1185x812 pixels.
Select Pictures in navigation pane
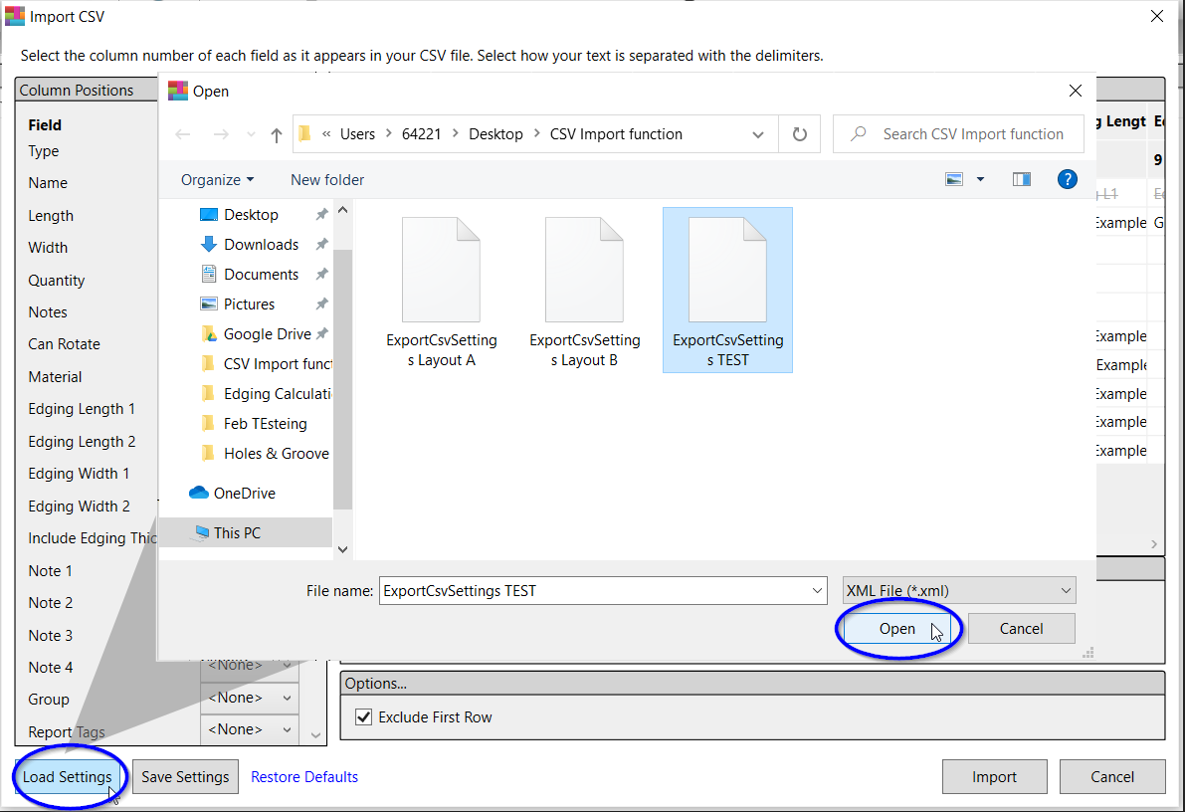click(249, 304)
